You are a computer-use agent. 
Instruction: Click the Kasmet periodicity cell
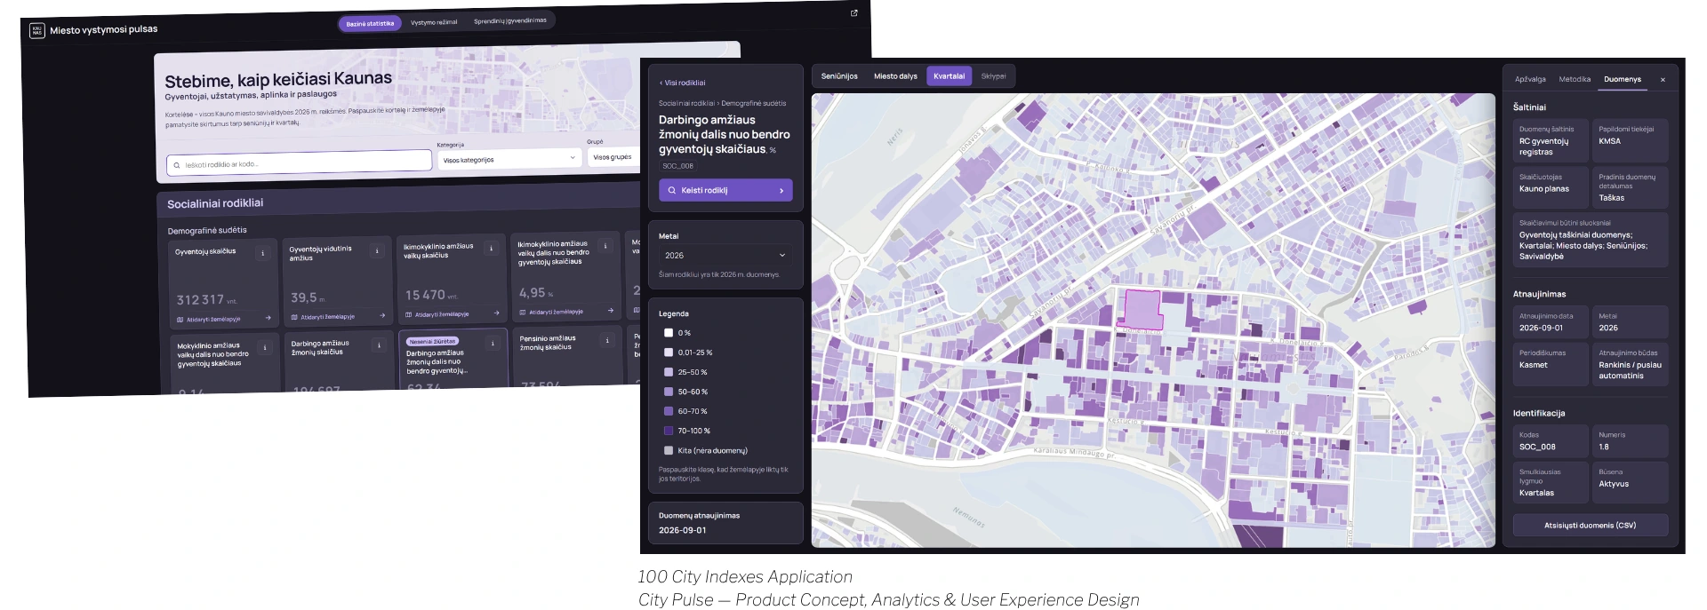(x=1551, y=364)
